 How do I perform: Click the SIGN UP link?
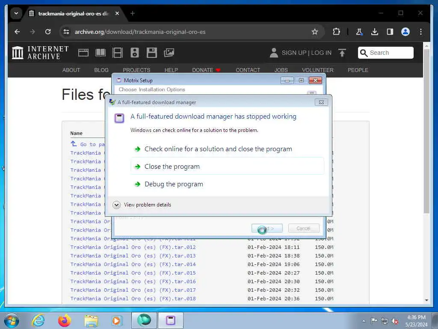point(294,53)
